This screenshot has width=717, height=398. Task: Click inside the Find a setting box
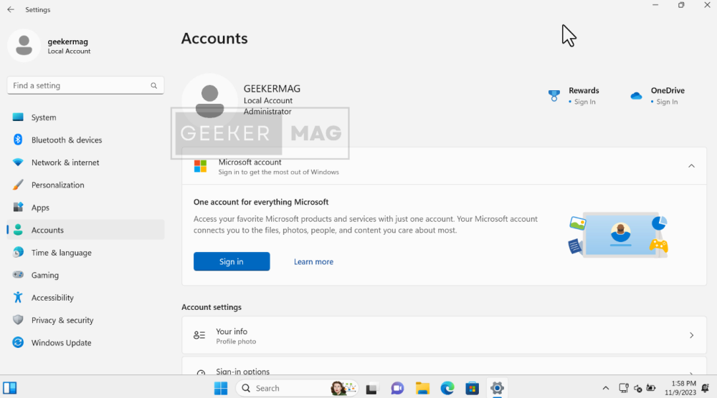[x=85, y=85]
